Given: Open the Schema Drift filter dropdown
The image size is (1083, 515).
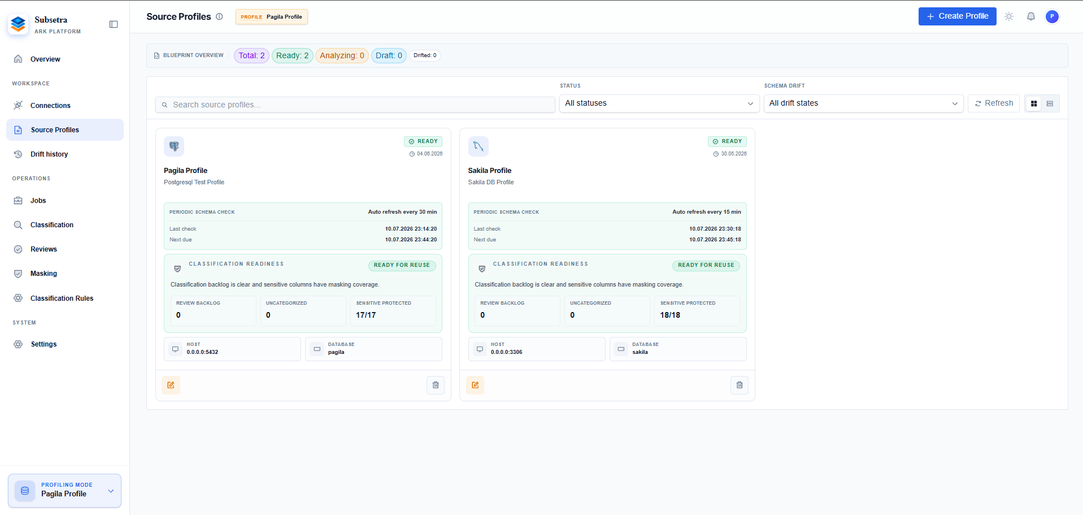Looking at the screenshot, I should pyautogui.click(x=864, y=103).
